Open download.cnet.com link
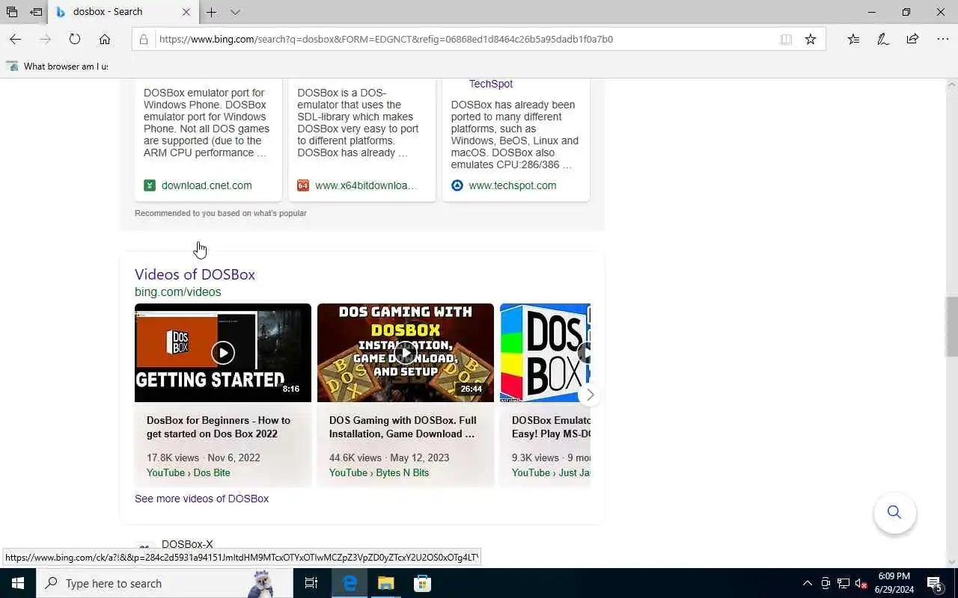 pyautogui.click(x=207, y=185)
